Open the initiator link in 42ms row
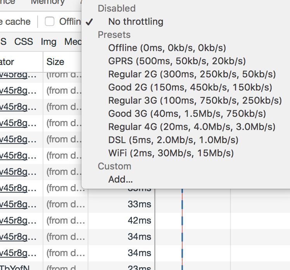This screenshot has height=270, width=290. (19, 220)
